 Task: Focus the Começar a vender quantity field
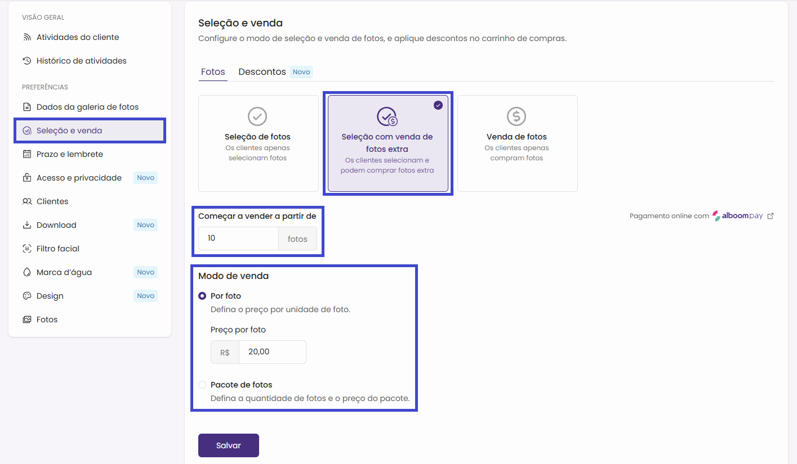pyautogui.click(x=238, y=238)
